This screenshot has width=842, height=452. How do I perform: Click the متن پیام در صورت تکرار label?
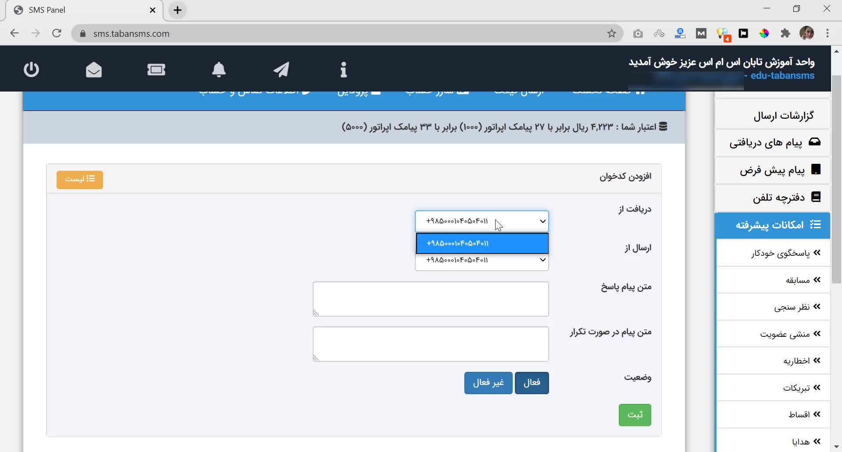(x=611, y=332)
